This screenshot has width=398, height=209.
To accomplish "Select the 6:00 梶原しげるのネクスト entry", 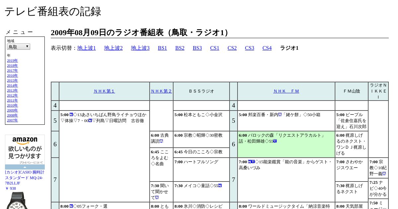I will [352, 144].
